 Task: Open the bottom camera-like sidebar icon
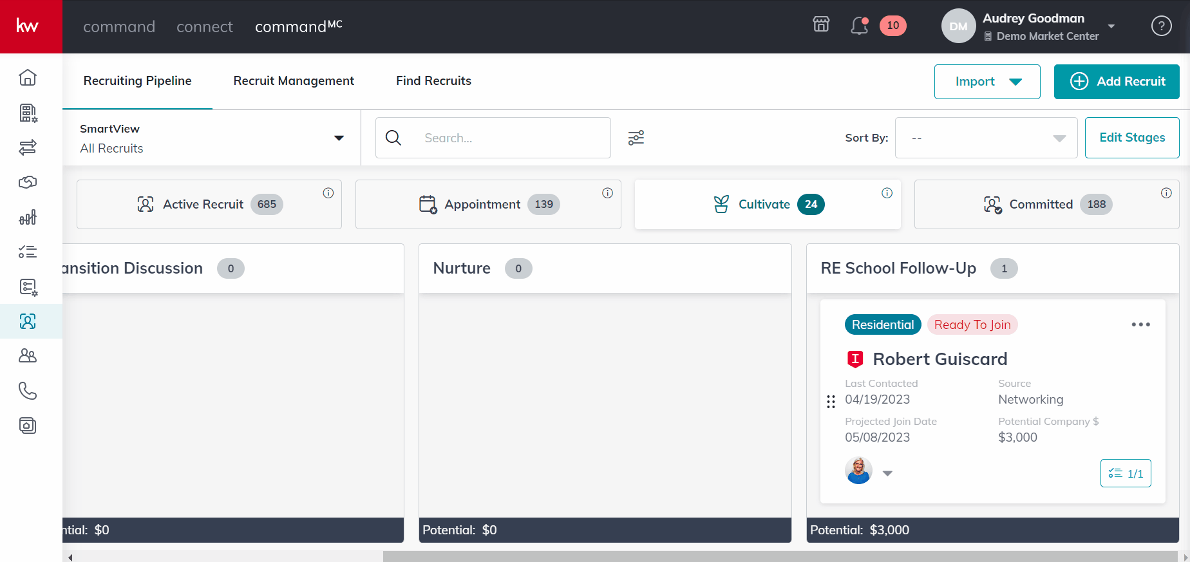(28, 426)
